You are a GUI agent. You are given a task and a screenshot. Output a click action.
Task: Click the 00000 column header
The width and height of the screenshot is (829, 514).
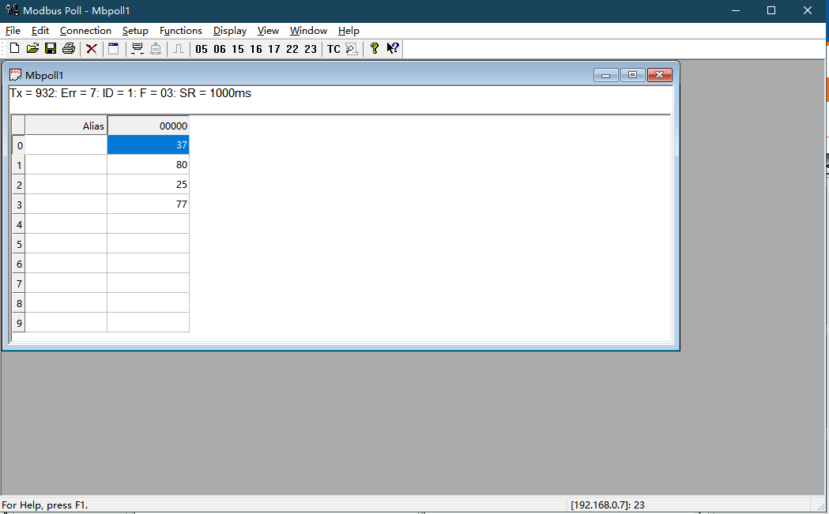[148, 126]
